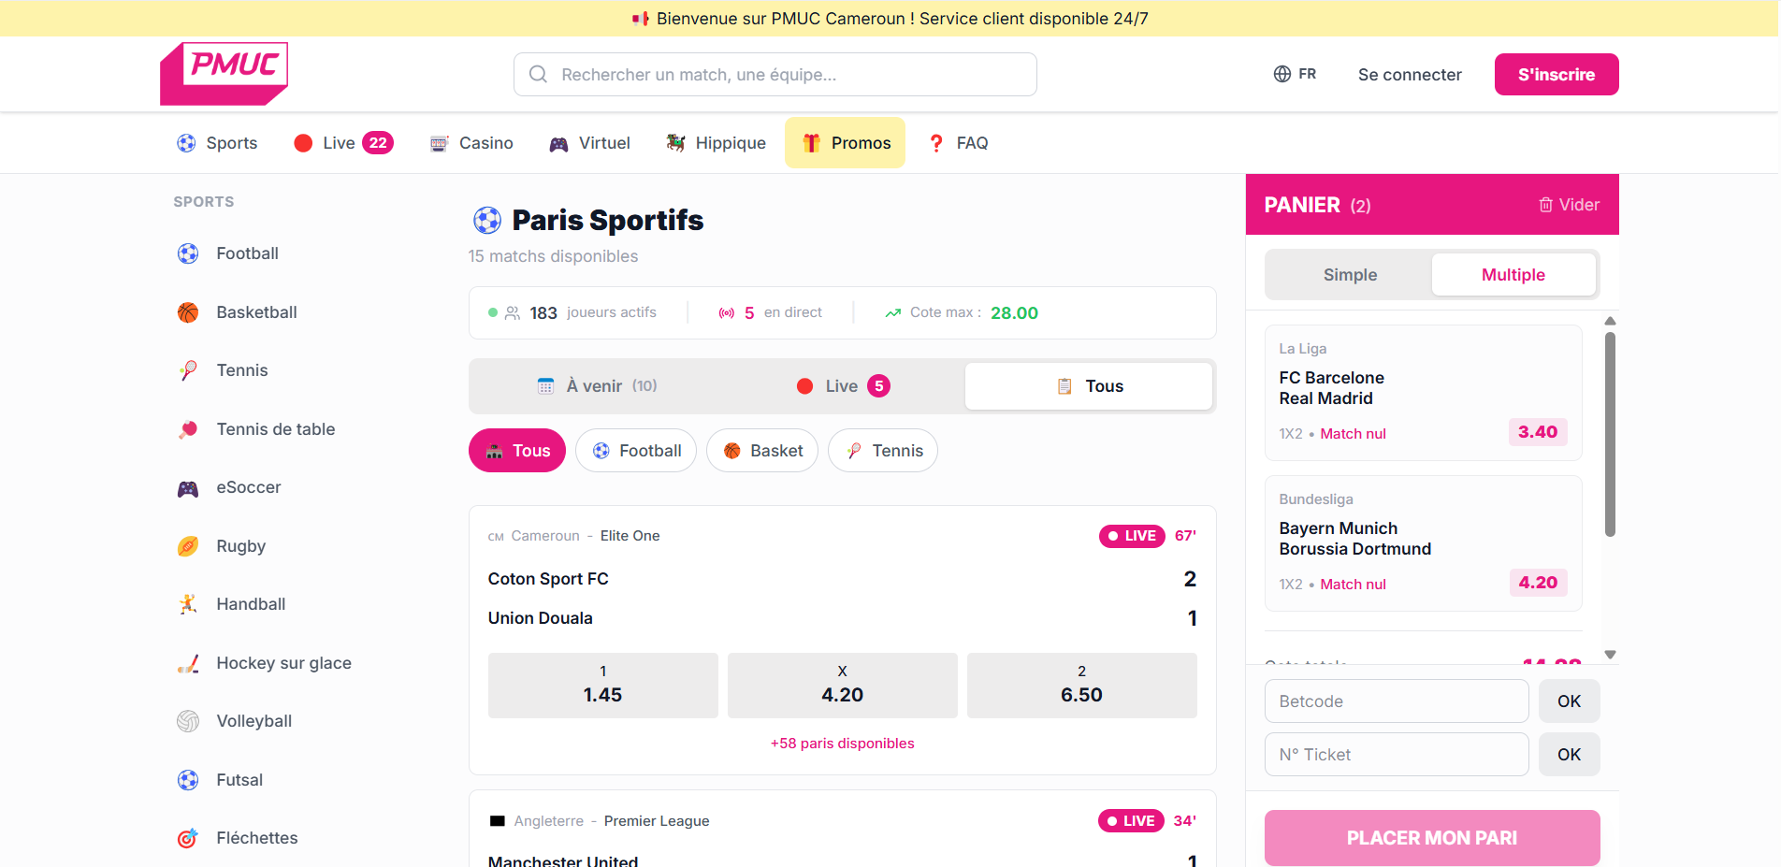The image size is (1781, 867).
Task: Focus the Betcode input field
Action: (x=1397, y=701)
